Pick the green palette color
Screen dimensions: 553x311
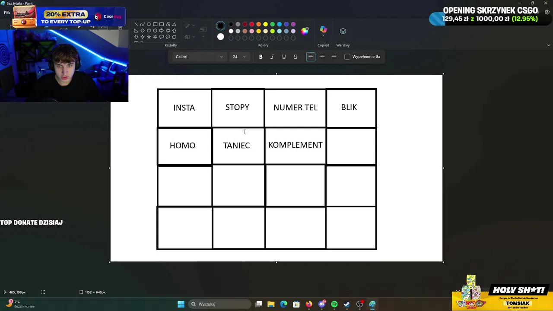(x=272, y=24)
